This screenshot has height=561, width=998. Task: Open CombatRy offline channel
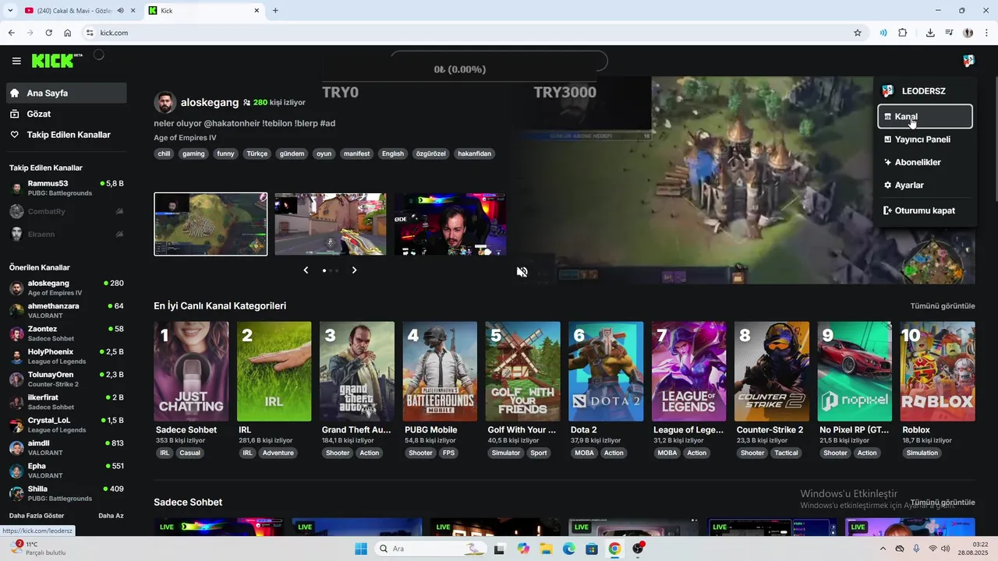[x=66, y=211]
